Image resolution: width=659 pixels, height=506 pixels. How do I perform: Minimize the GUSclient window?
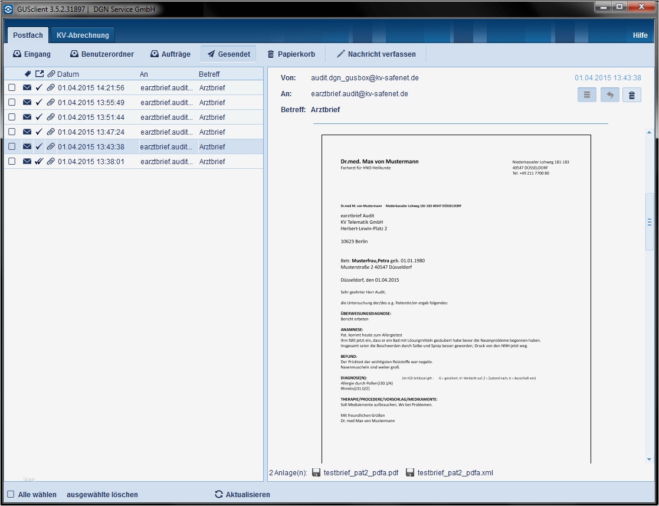(x=603, y=7)
